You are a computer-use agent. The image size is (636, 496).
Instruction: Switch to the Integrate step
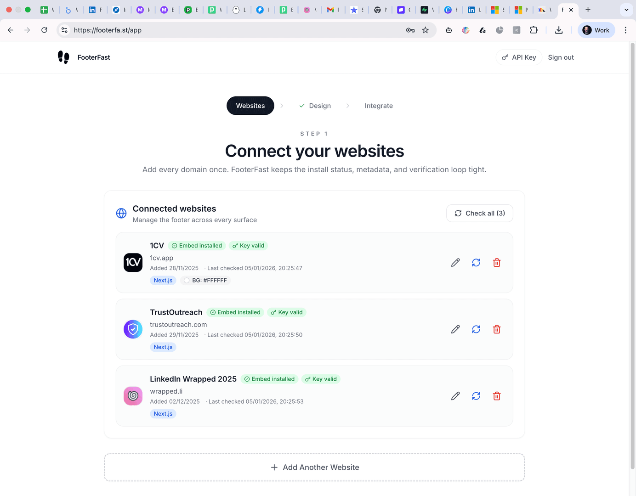coord(379,106)
